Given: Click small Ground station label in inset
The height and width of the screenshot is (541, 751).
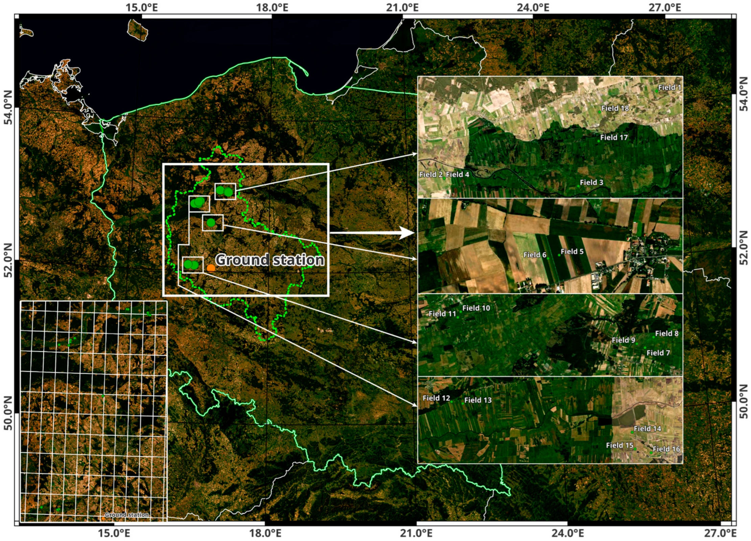Looking at the screenshot, I should point(126,515).
